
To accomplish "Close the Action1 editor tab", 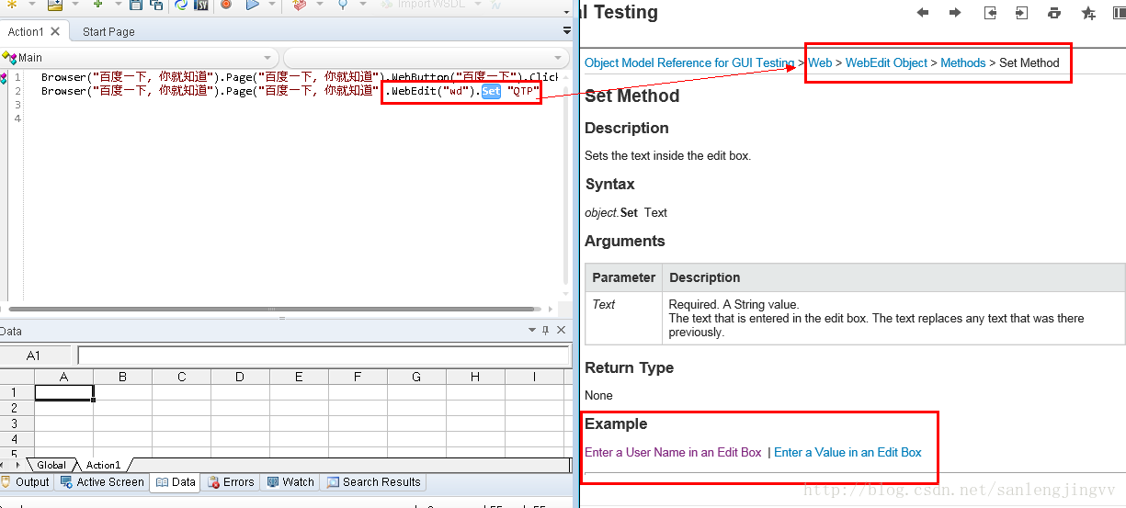I will pyautogui.click(x=55, y=31).
